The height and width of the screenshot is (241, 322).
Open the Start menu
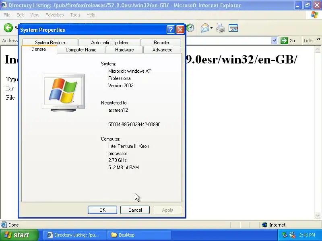(x=19, y=235)
